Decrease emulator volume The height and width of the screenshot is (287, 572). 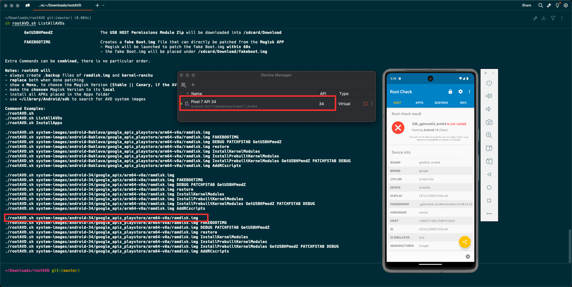489,109
